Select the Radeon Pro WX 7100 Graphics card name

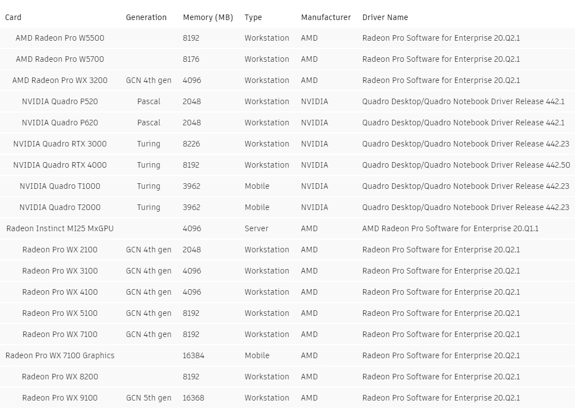click(x=60, y=356)
